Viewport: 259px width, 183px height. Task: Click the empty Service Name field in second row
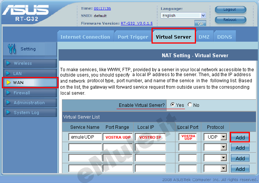pyautogui.click(x=85, y=147)
